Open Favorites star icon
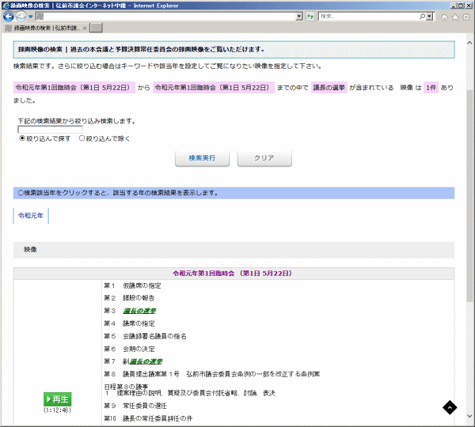 455,17
